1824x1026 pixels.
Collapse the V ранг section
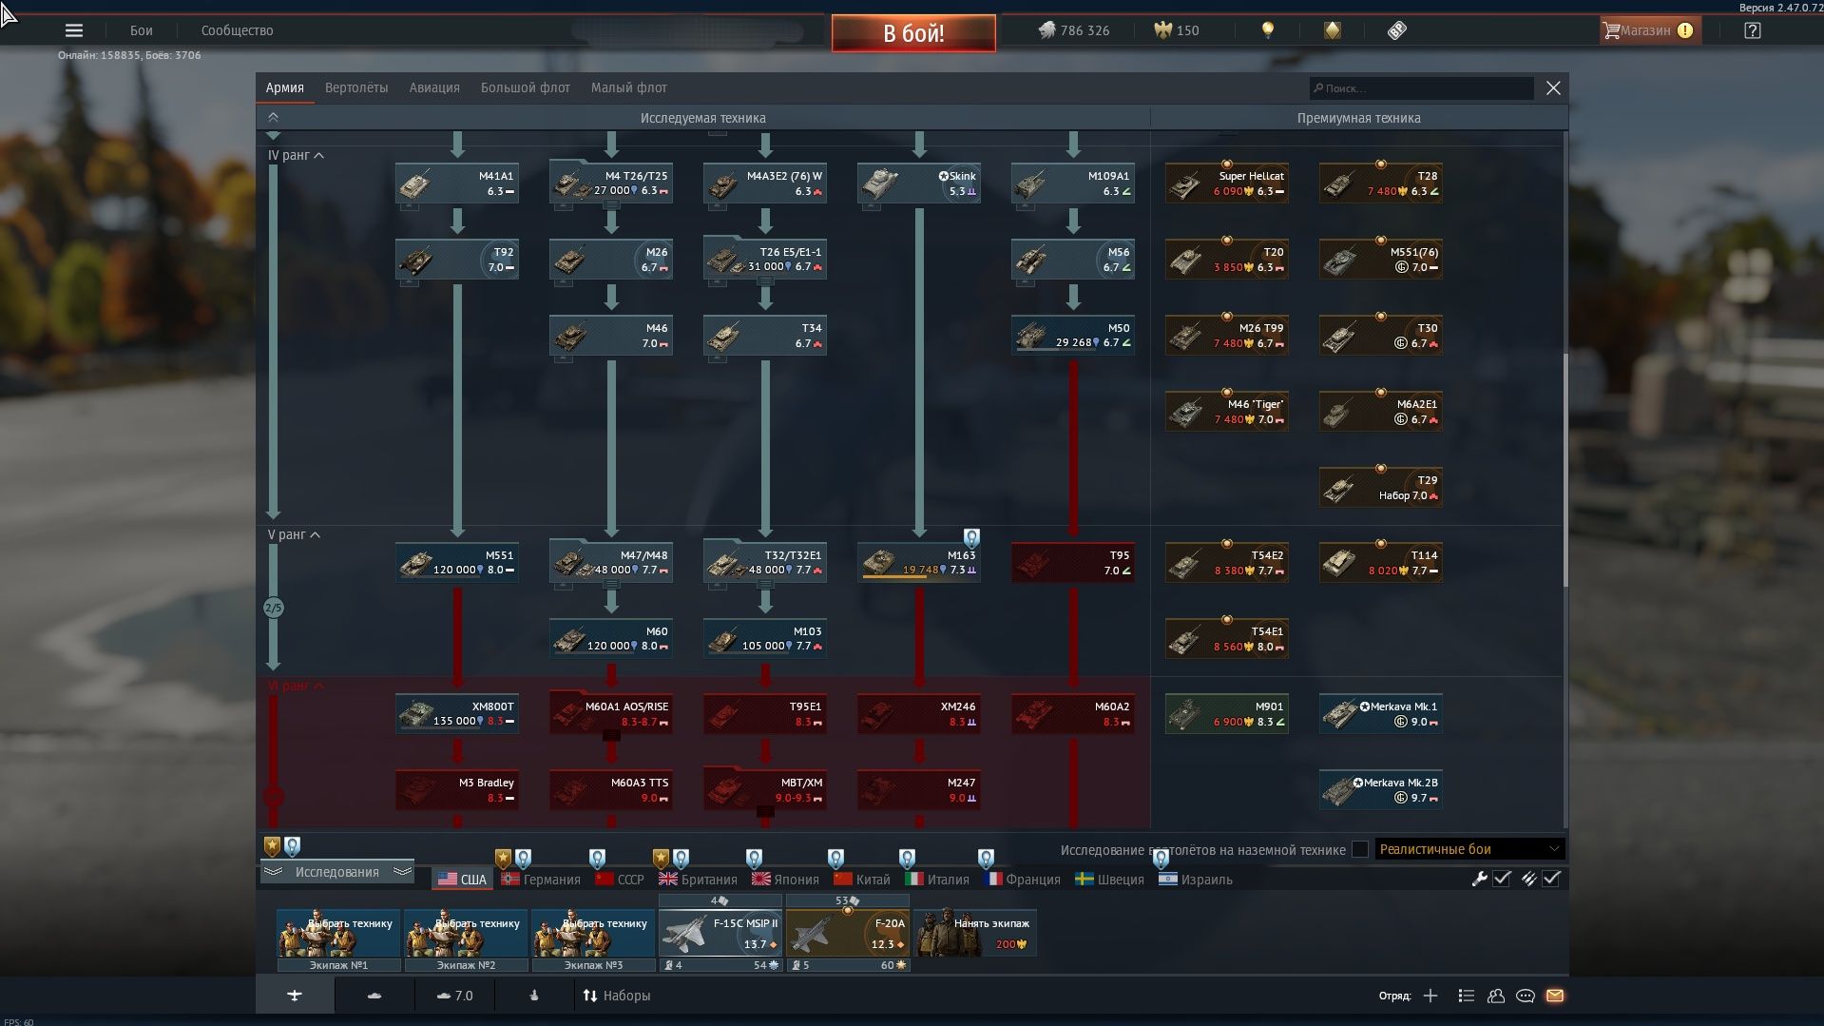click(x=294, y=534)
